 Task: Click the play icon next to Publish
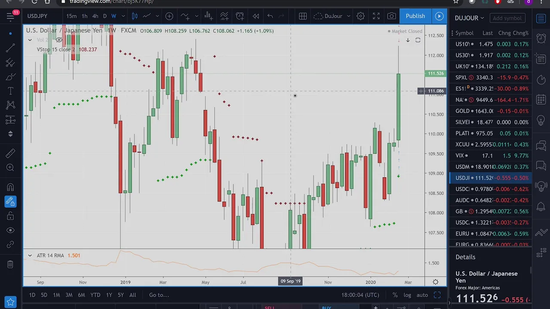coord(439,16)
